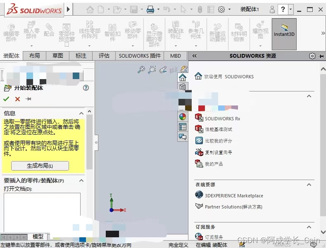Switch to the 布局 tab

pos(35,56)
